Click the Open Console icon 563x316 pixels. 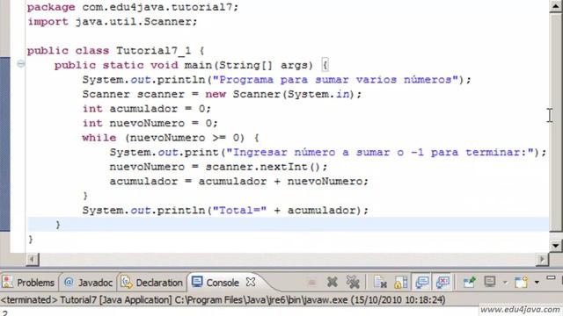pos(521,283)
